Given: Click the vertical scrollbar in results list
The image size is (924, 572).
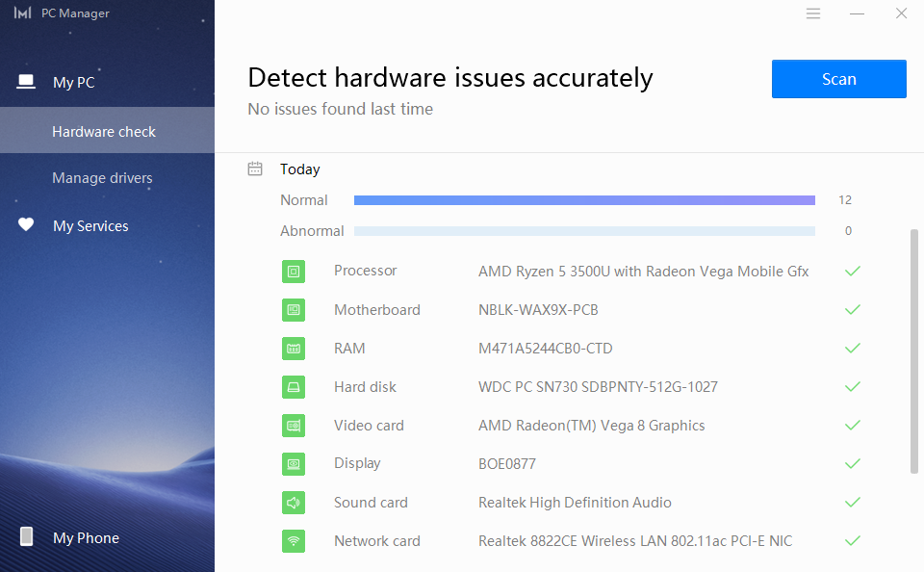Looking at the screenshot, I should 913,351.
